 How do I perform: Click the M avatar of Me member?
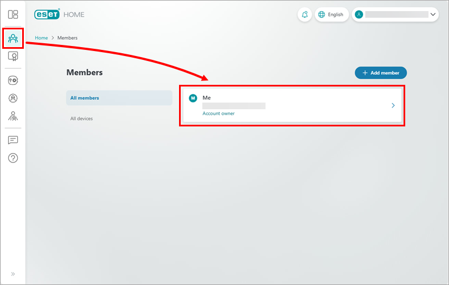[193, 98]
